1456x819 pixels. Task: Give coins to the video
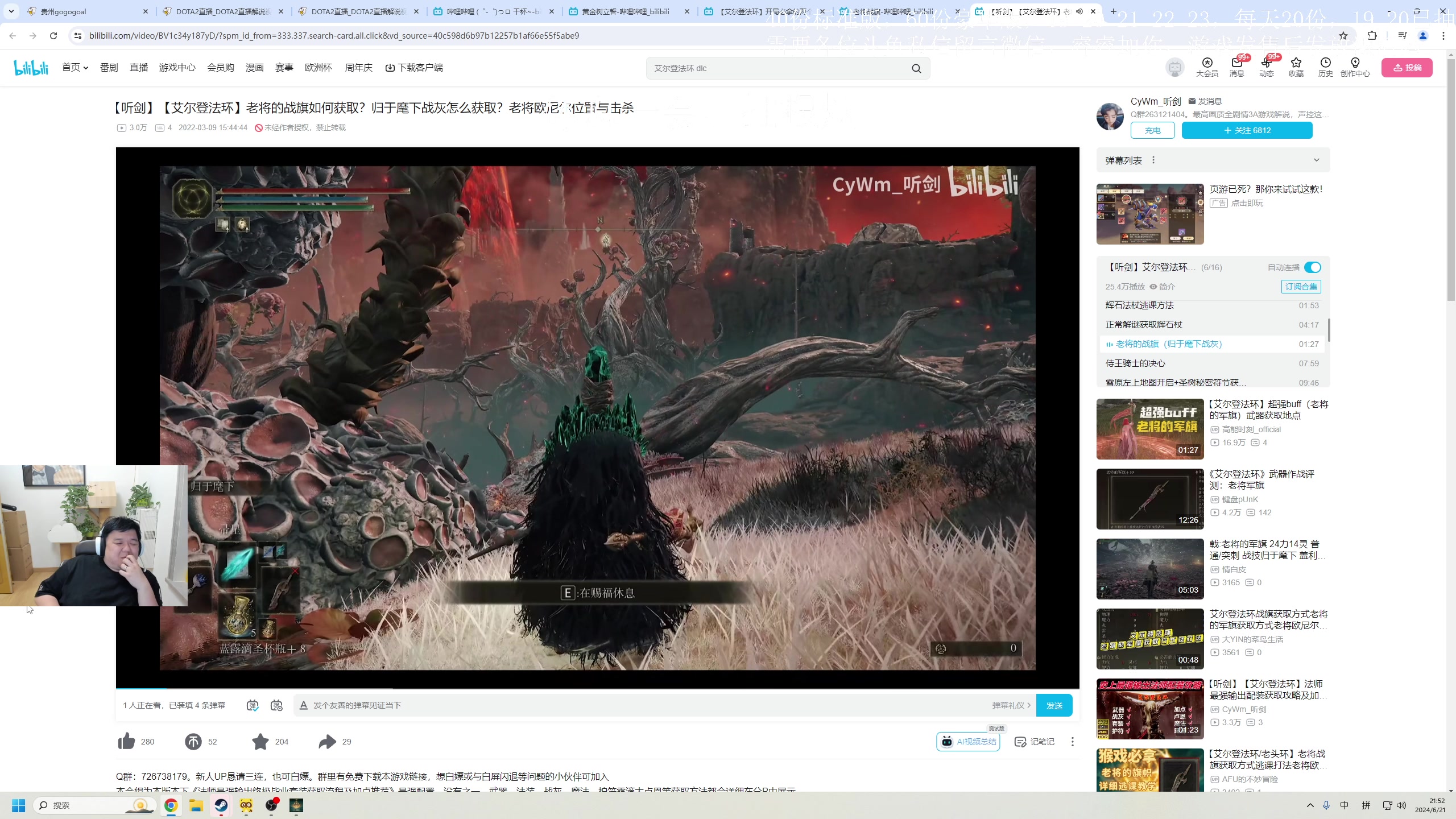click(193, 742)
